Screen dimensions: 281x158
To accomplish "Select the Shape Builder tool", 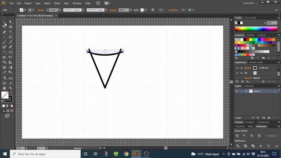I will tap(4, 62).
